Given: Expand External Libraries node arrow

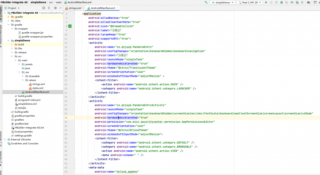Looking at the screenshot, I should pyautogui.click(x=5, y=139).
